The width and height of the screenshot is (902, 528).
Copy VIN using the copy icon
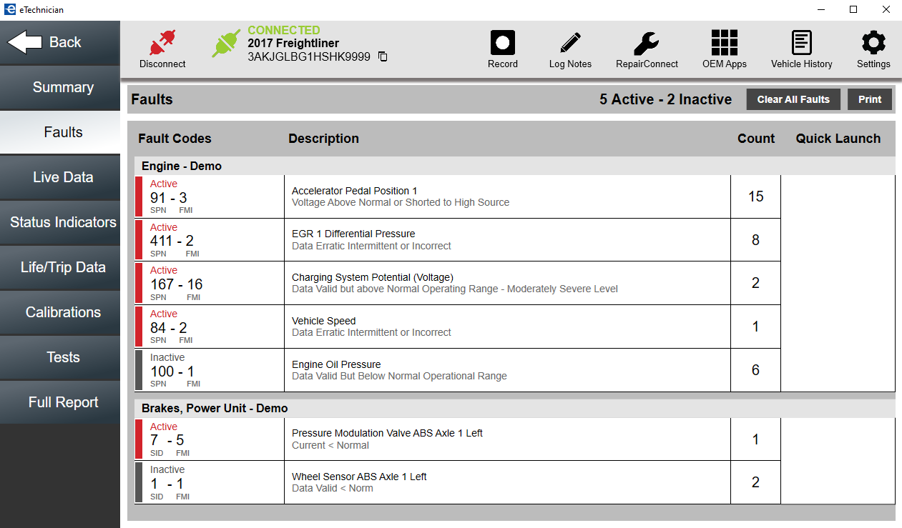click(x=383, y=56)
